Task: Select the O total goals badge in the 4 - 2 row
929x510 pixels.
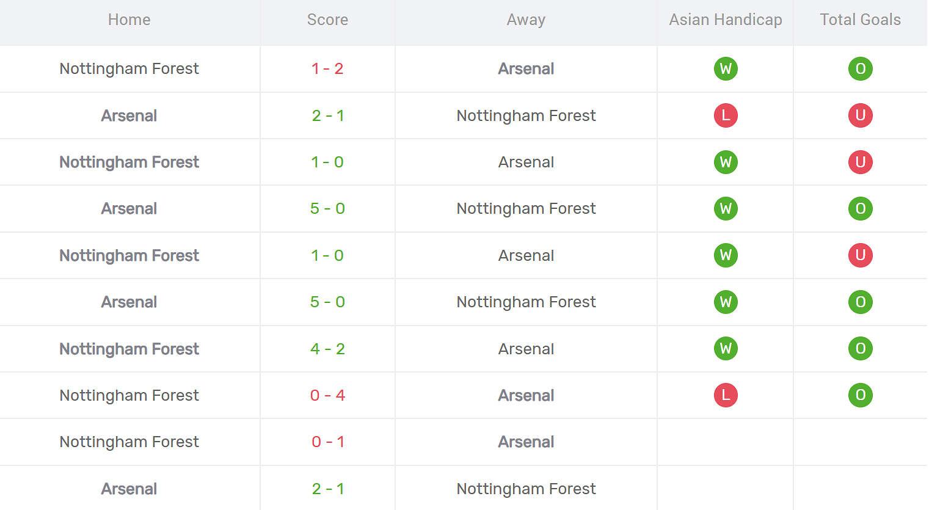Action: [x=860, y=349]
